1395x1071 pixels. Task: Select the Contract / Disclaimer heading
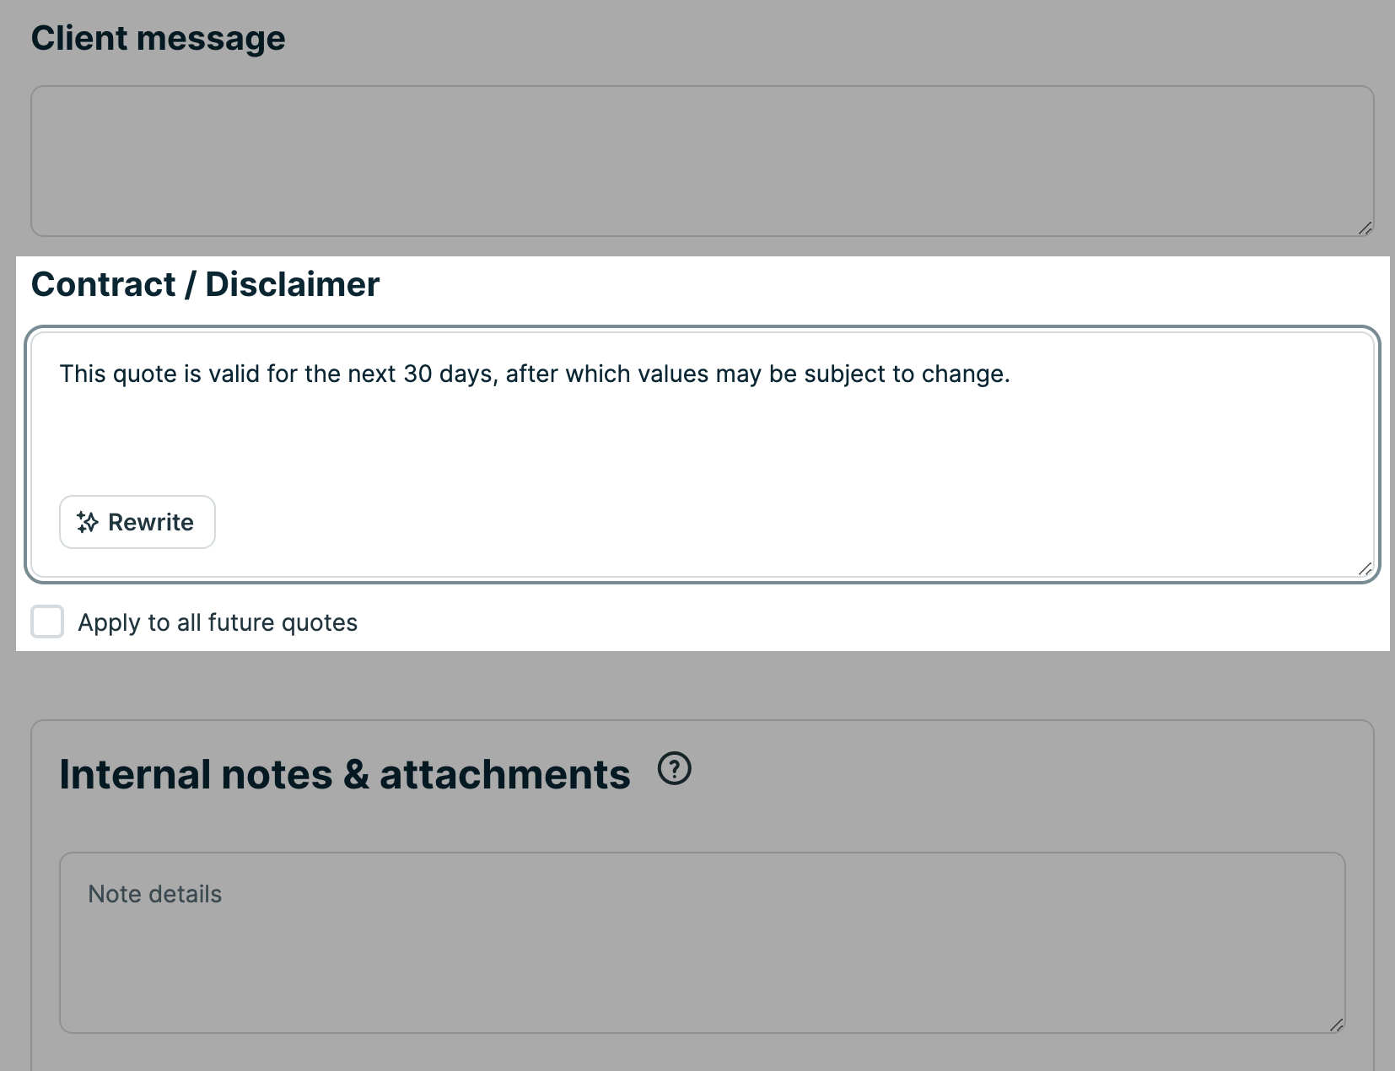point(205,284)
